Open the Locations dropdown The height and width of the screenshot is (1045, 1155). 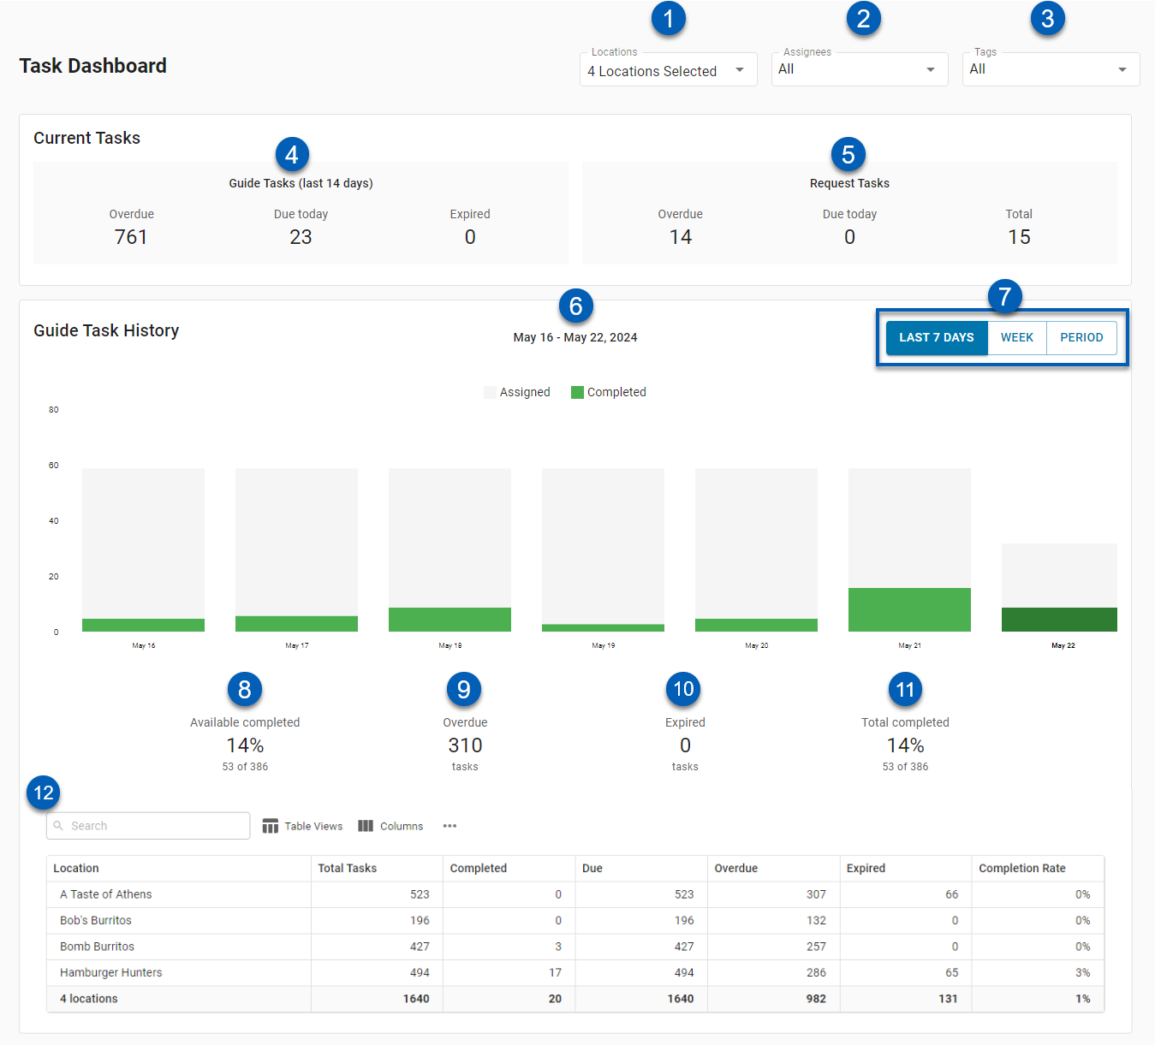pos(668,70)
